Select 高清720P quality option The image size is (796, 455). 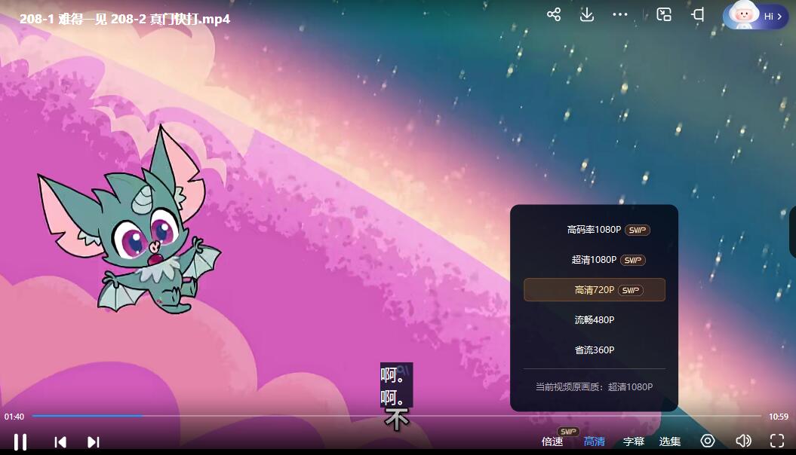tap(595, 290)
